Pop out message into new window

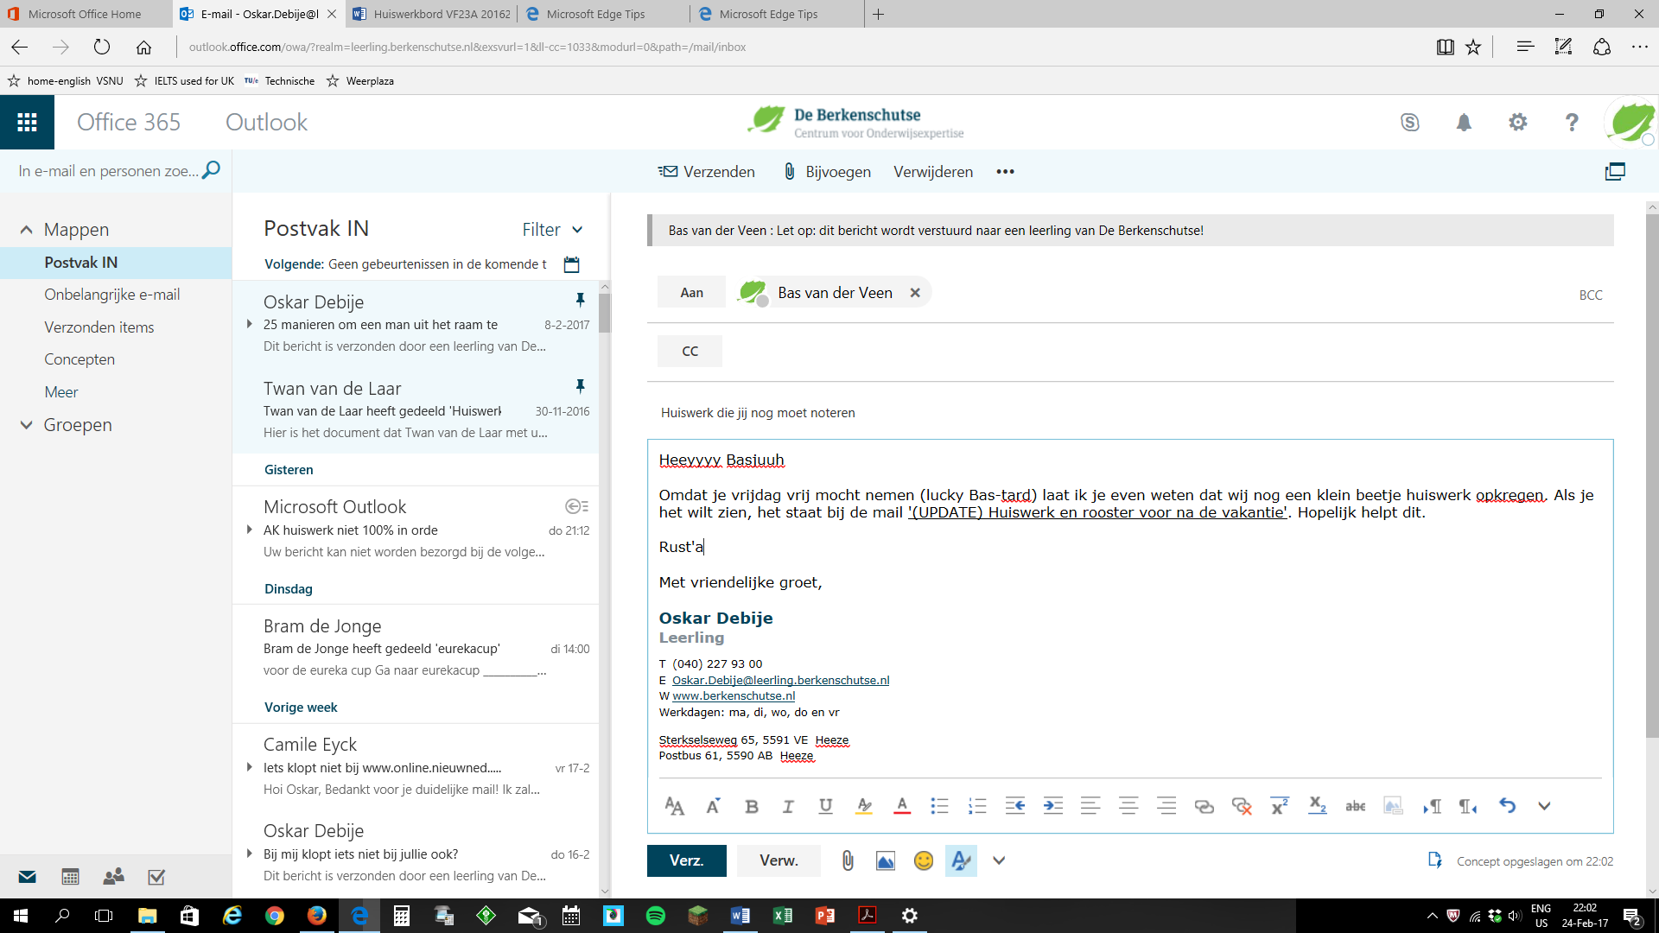coord(1614,171)
